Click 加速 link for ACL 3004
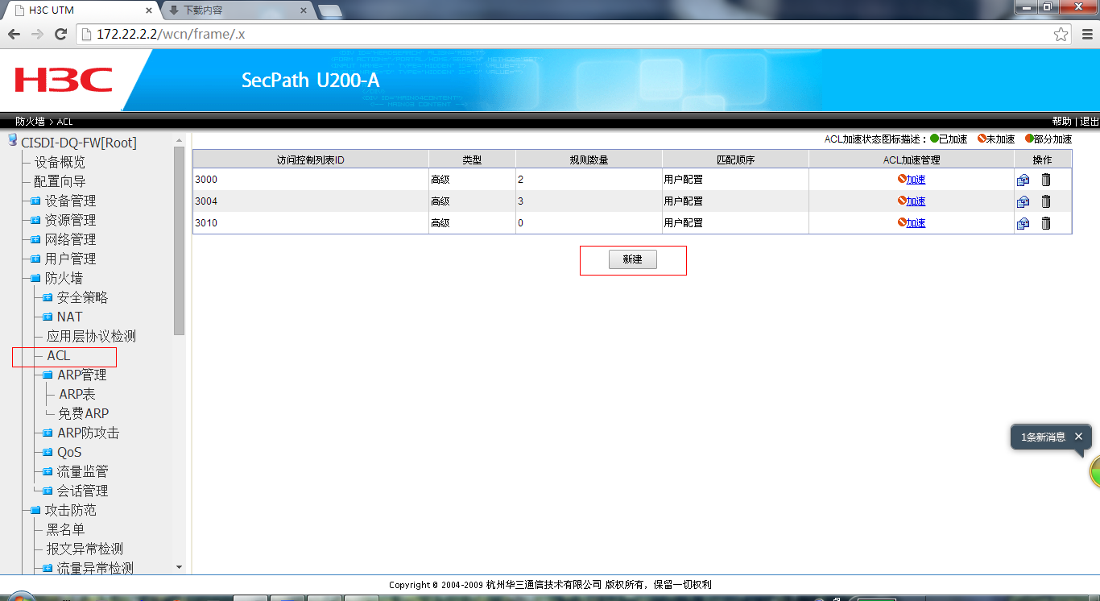 (916, 201)
